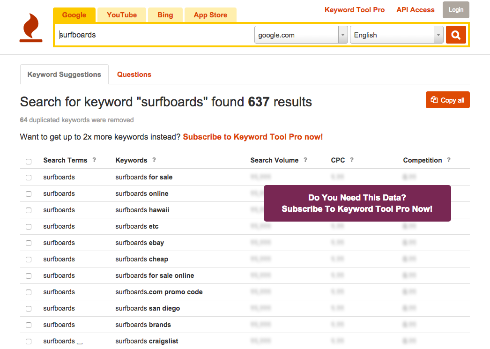Switch to the Bing tab
Screen dimensions: 490x349
[x=165, y=15]
